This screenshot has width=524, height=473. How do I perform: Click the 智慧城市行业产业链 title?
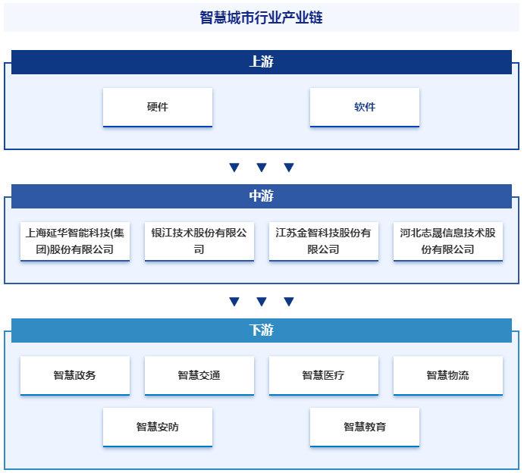[x=261, y=17]
